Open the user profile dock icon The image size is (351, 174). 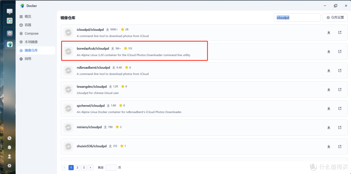[x=9, y=157]
